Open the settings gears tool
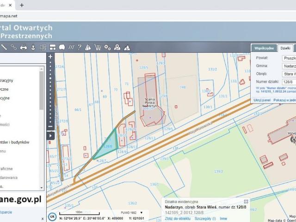Viewport: 296px width, 222px height. pyautogui.click(x=107, y=47)
